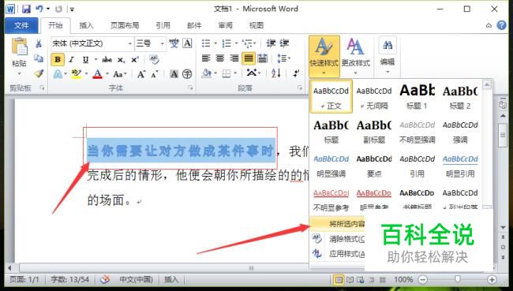The width and height of the screenshot is (513, 291).
Task: Click the Clear Formatting icon in font group
Action: pos(154,59)
